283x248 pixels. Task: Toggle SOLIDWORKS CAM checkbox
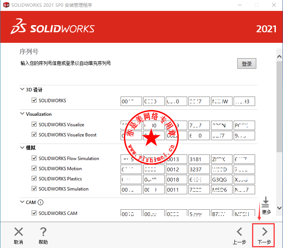click(34, 213)
